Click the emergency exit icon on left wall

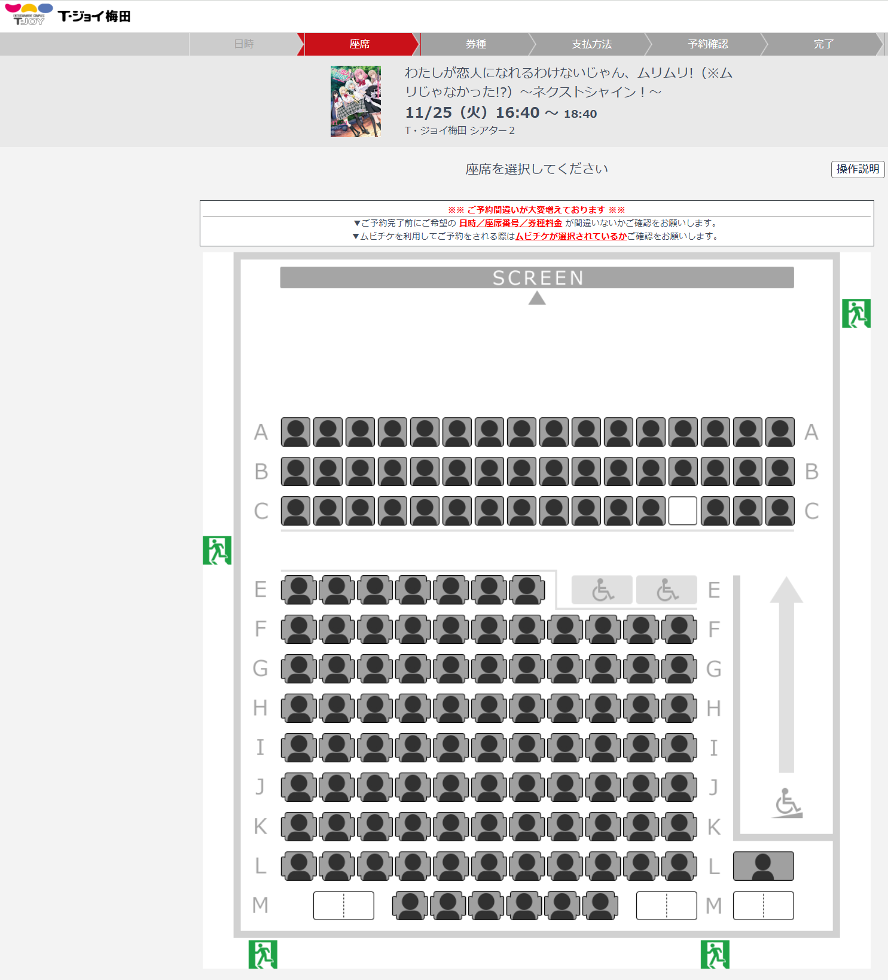[x=217, y=550]
